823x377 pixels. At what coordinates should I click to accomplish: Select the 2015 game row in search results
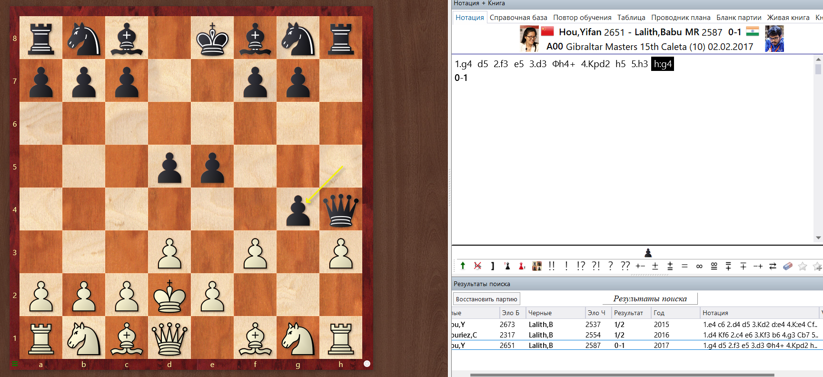pyautogui.click(x=637, y=324)
